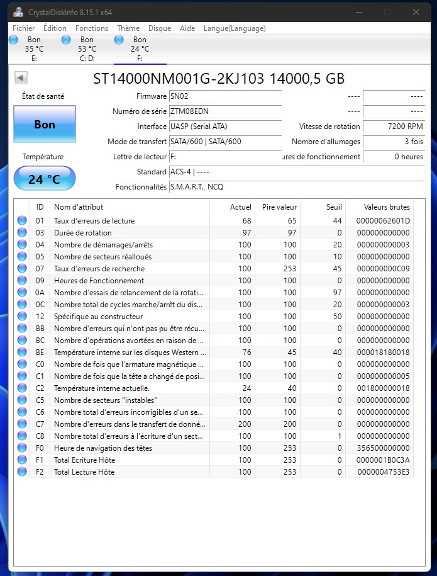The width and height of the screenshot is (437, 576).
Task: Click status orb of attribute C2 row
Action: [22, 388]
